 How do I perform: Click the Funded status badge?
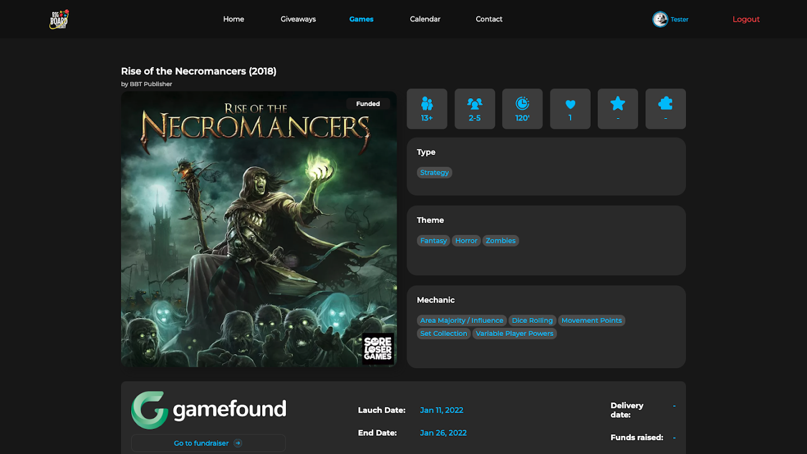tap(368, 104)
